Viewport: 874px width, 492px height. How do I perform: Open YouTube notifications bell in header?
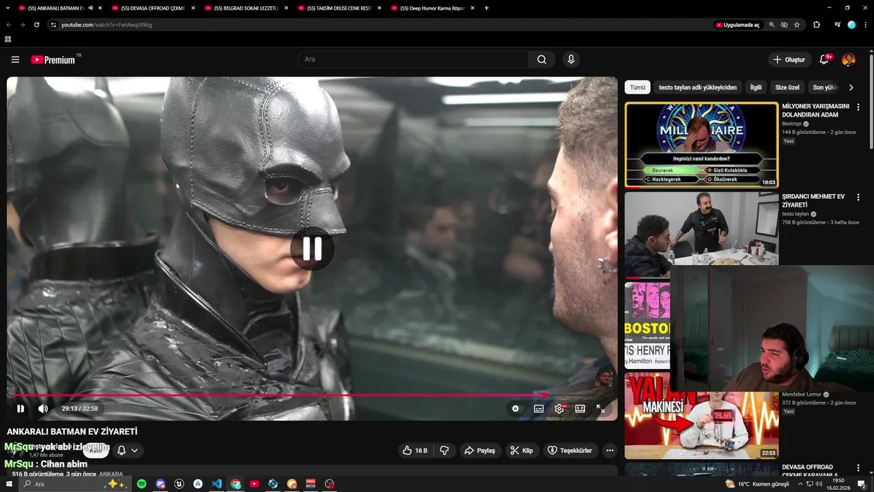coord(824,59)
